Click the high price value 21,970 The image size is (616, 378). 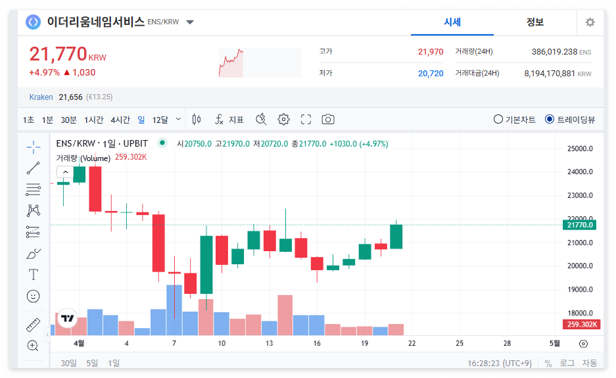430,52
